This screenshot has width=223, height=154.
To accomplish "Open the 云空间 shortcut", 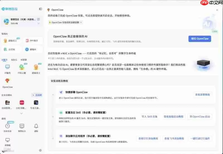I will coord(11,49).
